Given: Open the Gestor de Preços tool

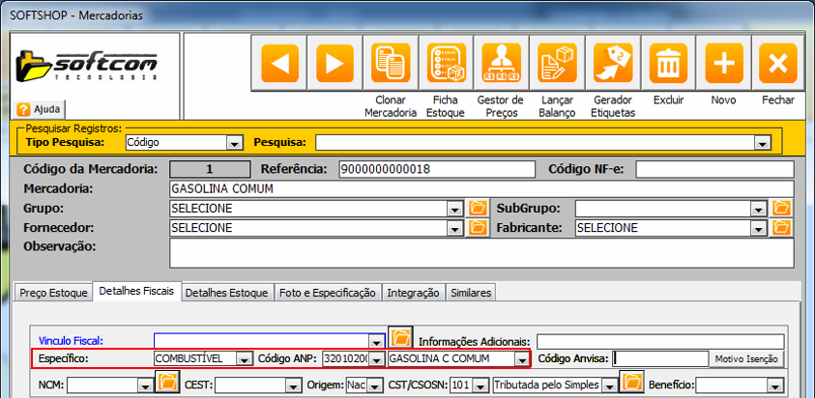Looking at the screenshot, I should pyautogui.click(x=501, y=65).
